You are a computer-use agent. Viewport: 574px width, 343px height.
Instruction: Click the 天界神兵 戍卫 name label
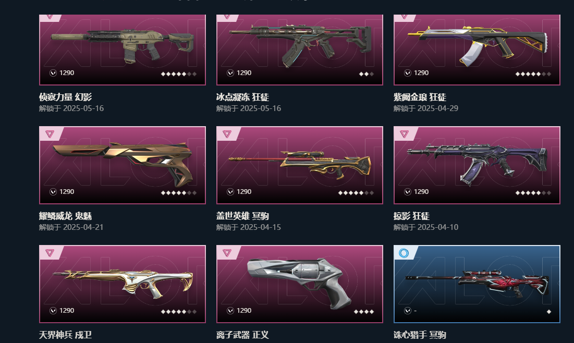click(66, 335)
